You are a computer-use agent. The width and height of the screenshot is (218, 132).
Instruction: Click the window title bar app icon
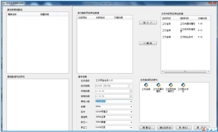tap(4, 3)
